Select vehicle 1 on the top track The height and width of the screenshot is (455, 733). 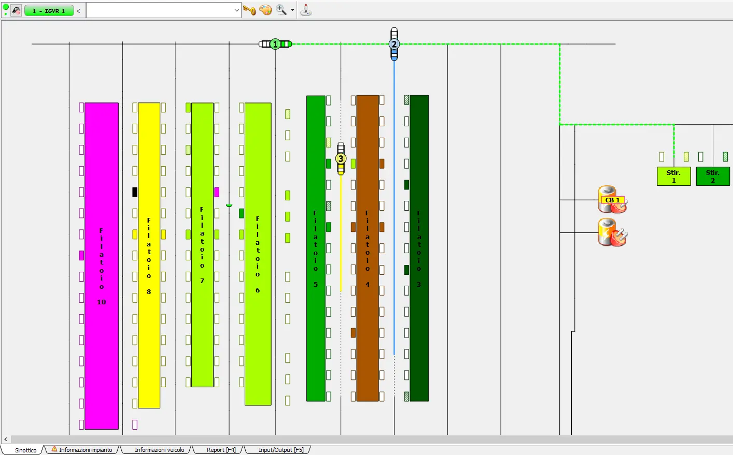pos(275,44)
